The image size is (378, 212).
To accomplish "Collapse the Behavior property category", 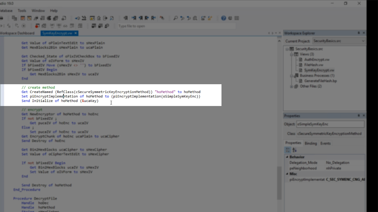I will click(287, 157).
